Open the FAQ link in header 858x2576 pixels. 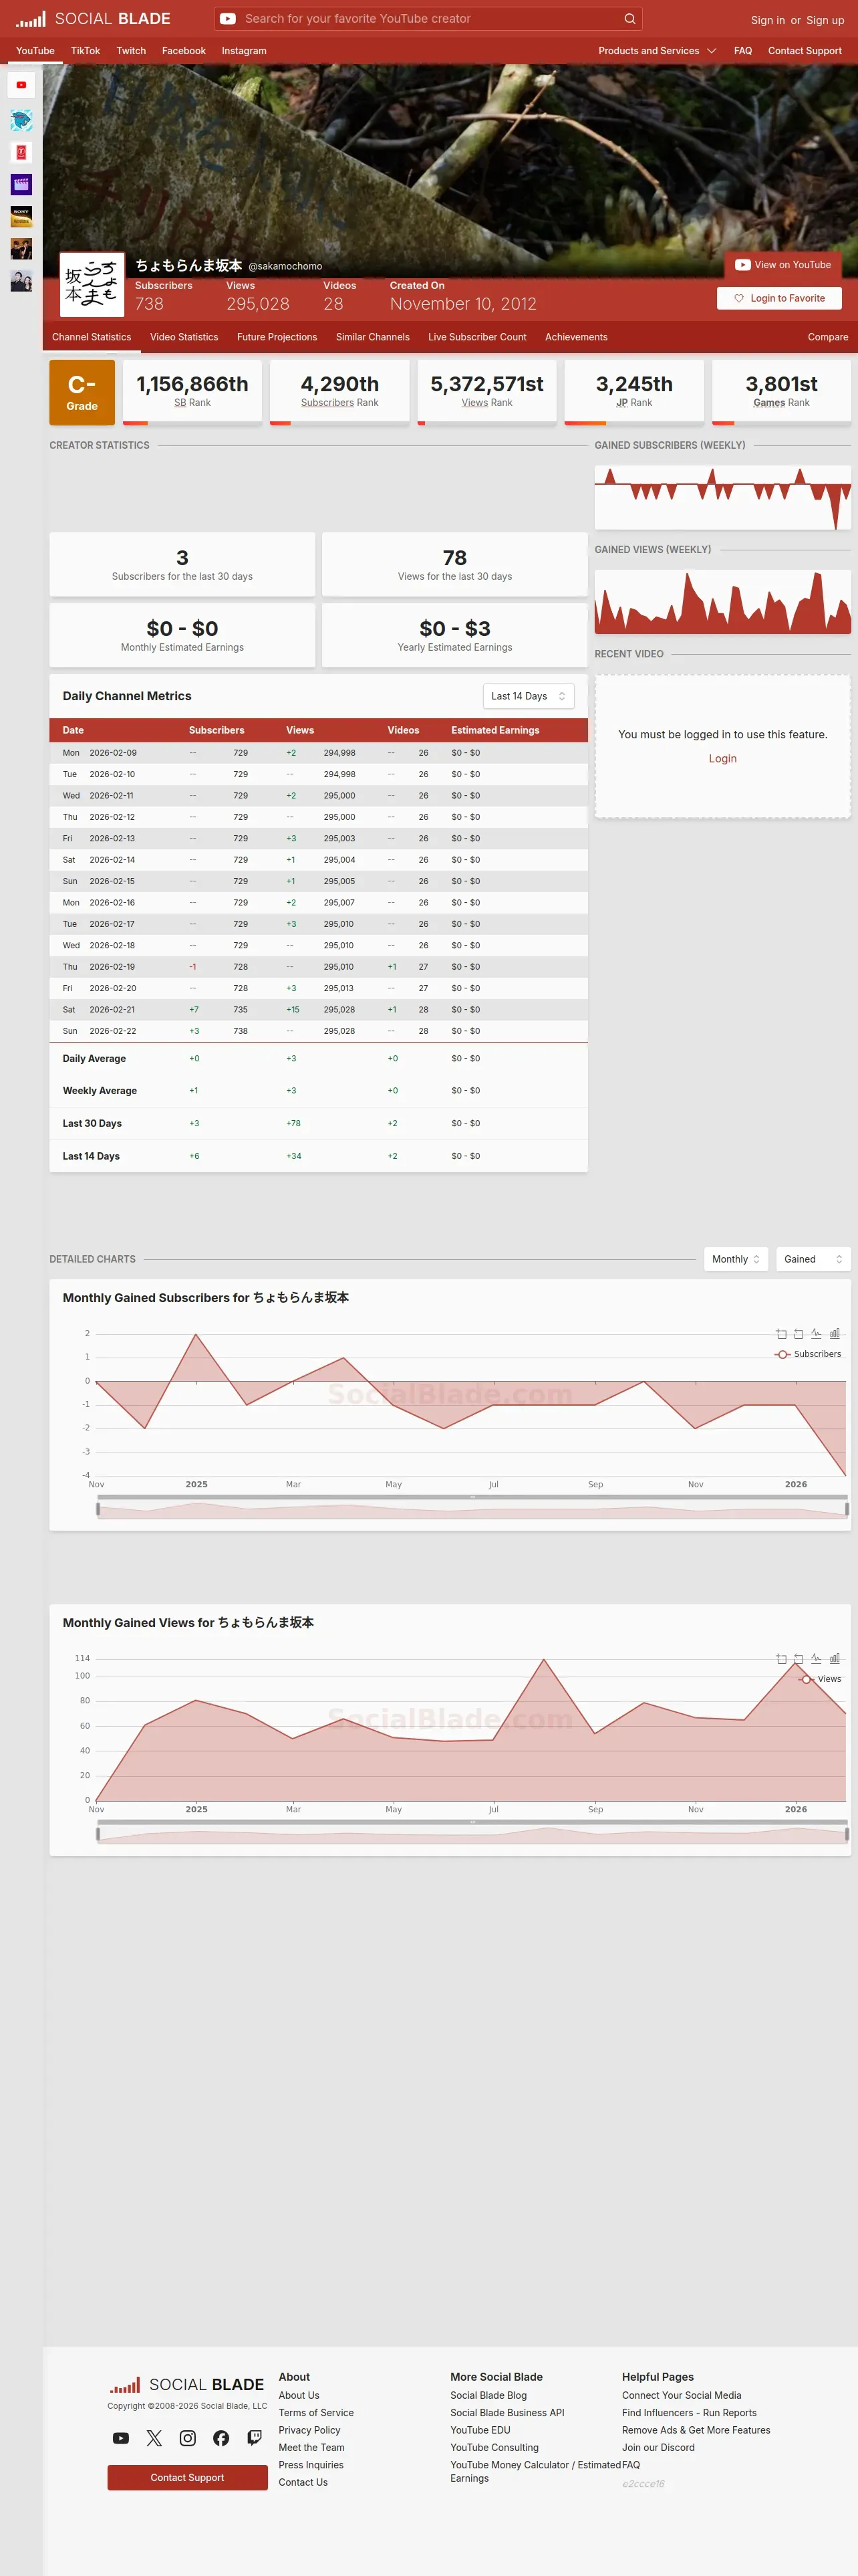[743, 51]
